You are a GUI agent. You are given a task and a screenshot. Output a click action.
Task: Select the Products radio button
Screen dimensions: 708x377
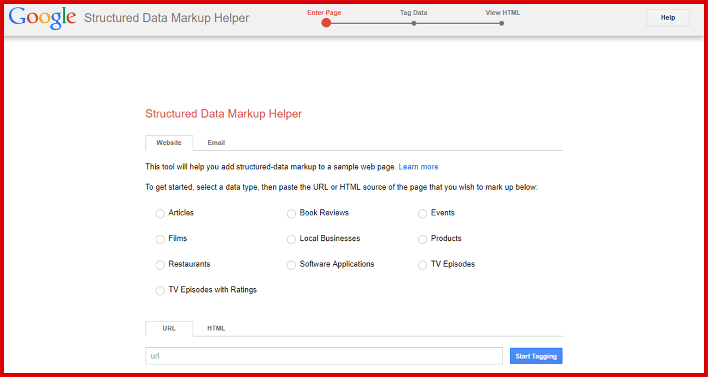(423, 239)
